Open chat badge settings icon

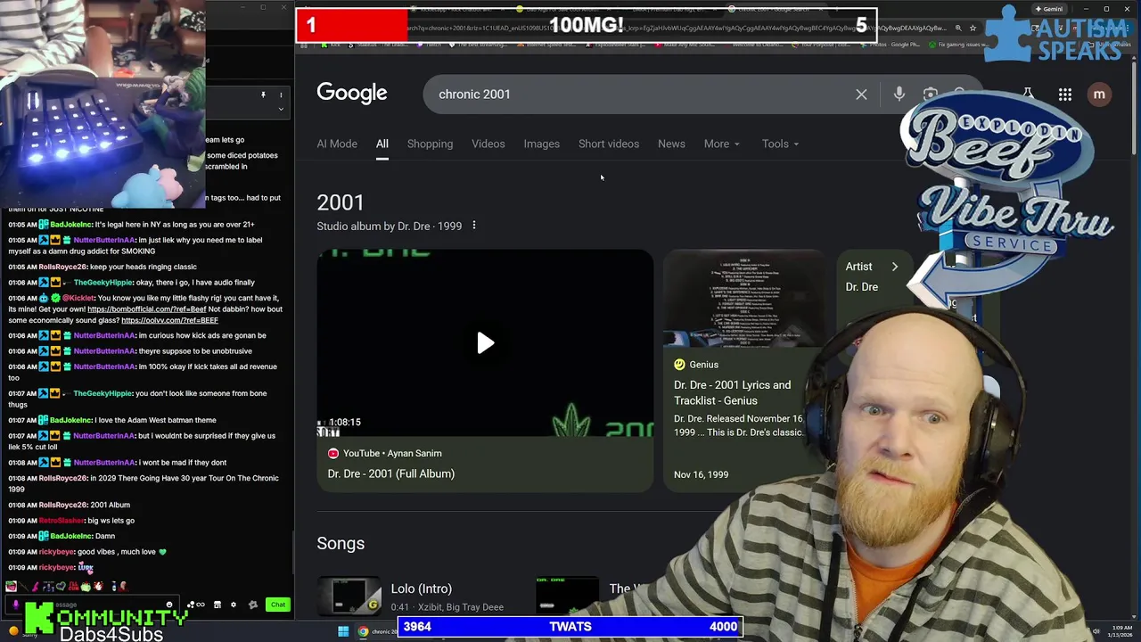pos(253,605)
